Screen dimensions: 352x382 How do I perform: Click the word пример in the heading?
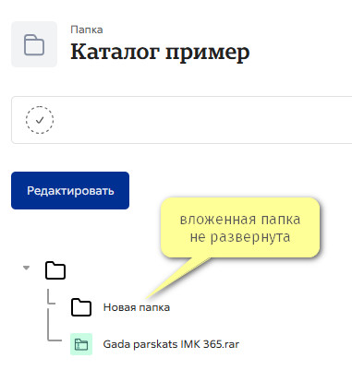tap(208, 53)
